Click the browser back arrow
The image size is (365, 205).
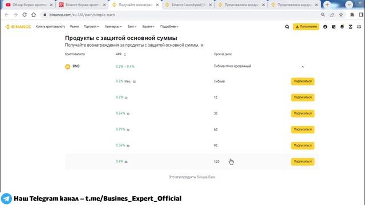[x=6, y=15]
